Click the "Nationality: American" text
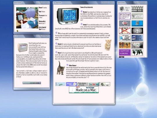The image size is (157, 118). pyautogui.click(x=42, y=22)
